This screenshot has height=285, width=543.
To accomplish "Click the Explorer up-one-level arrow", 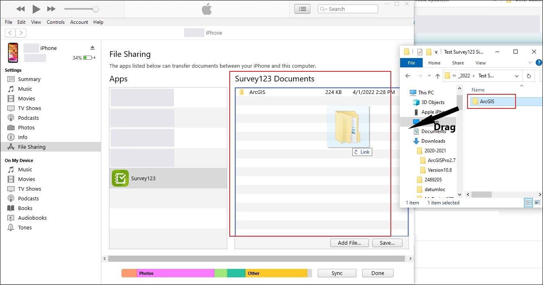I will click(x=437, y=76).
